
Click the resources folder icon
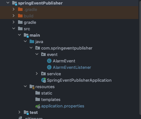(x=32, y=87)
